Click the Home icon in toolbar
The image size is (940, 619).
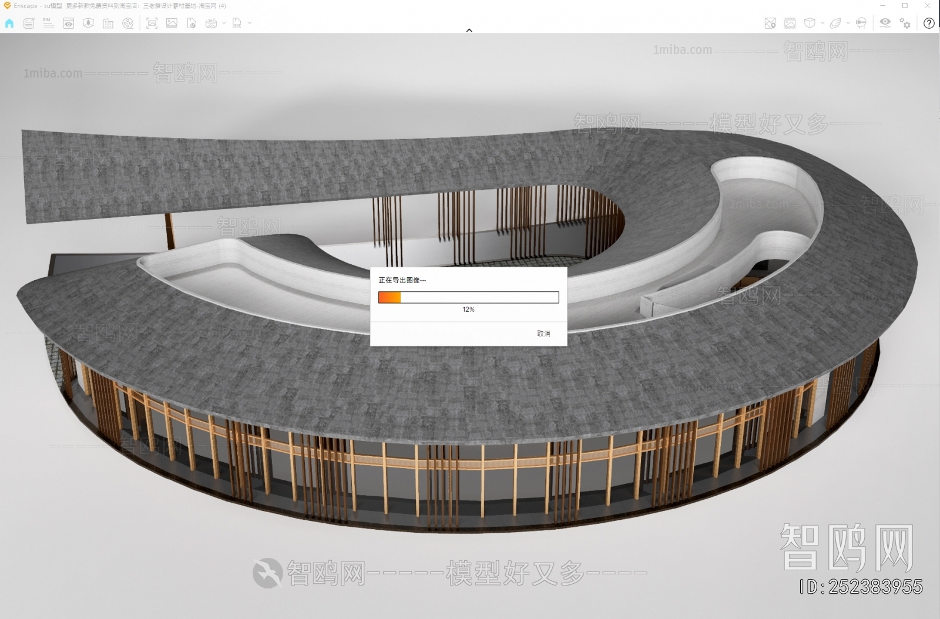pyautogui.click(x=9, y=23)
